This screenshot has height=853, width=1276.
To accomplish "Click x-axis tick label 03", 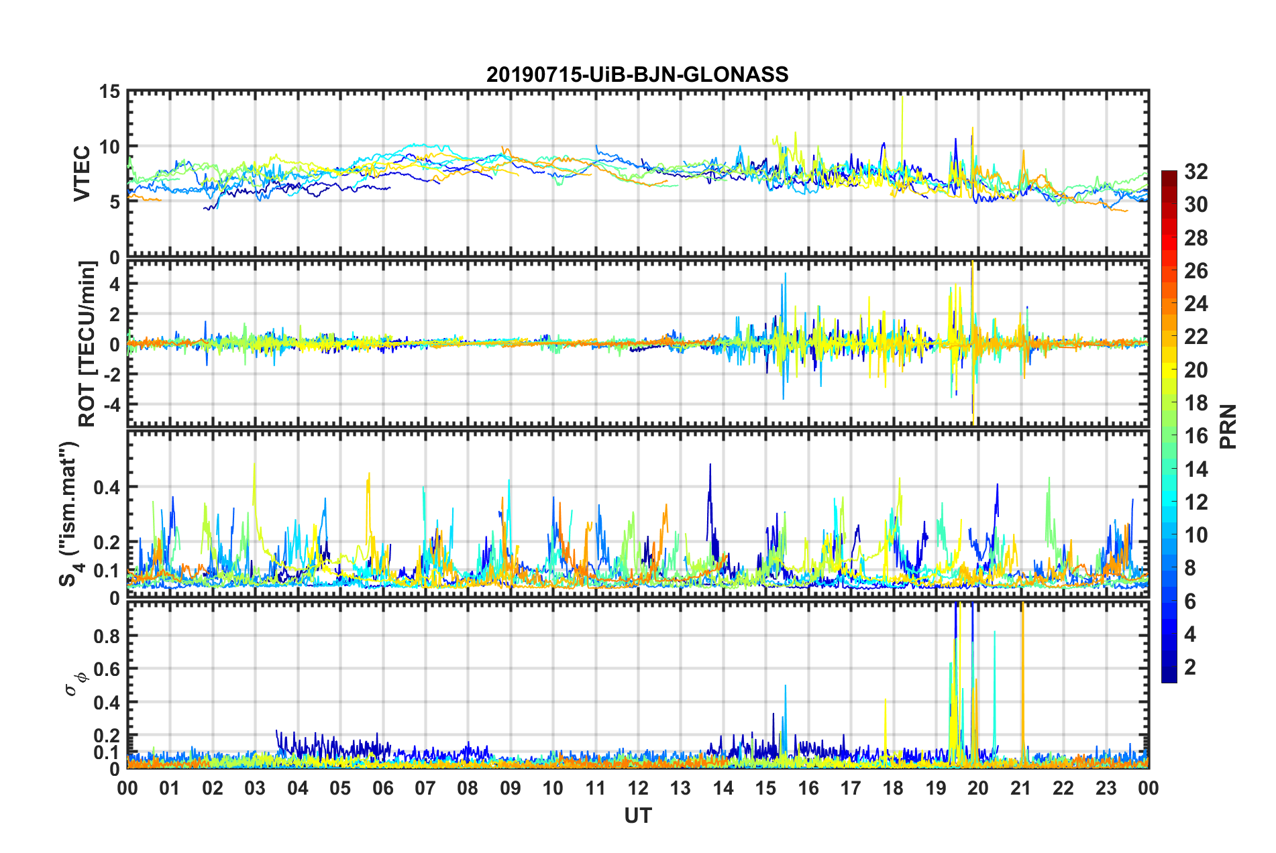I will (255, 788).
